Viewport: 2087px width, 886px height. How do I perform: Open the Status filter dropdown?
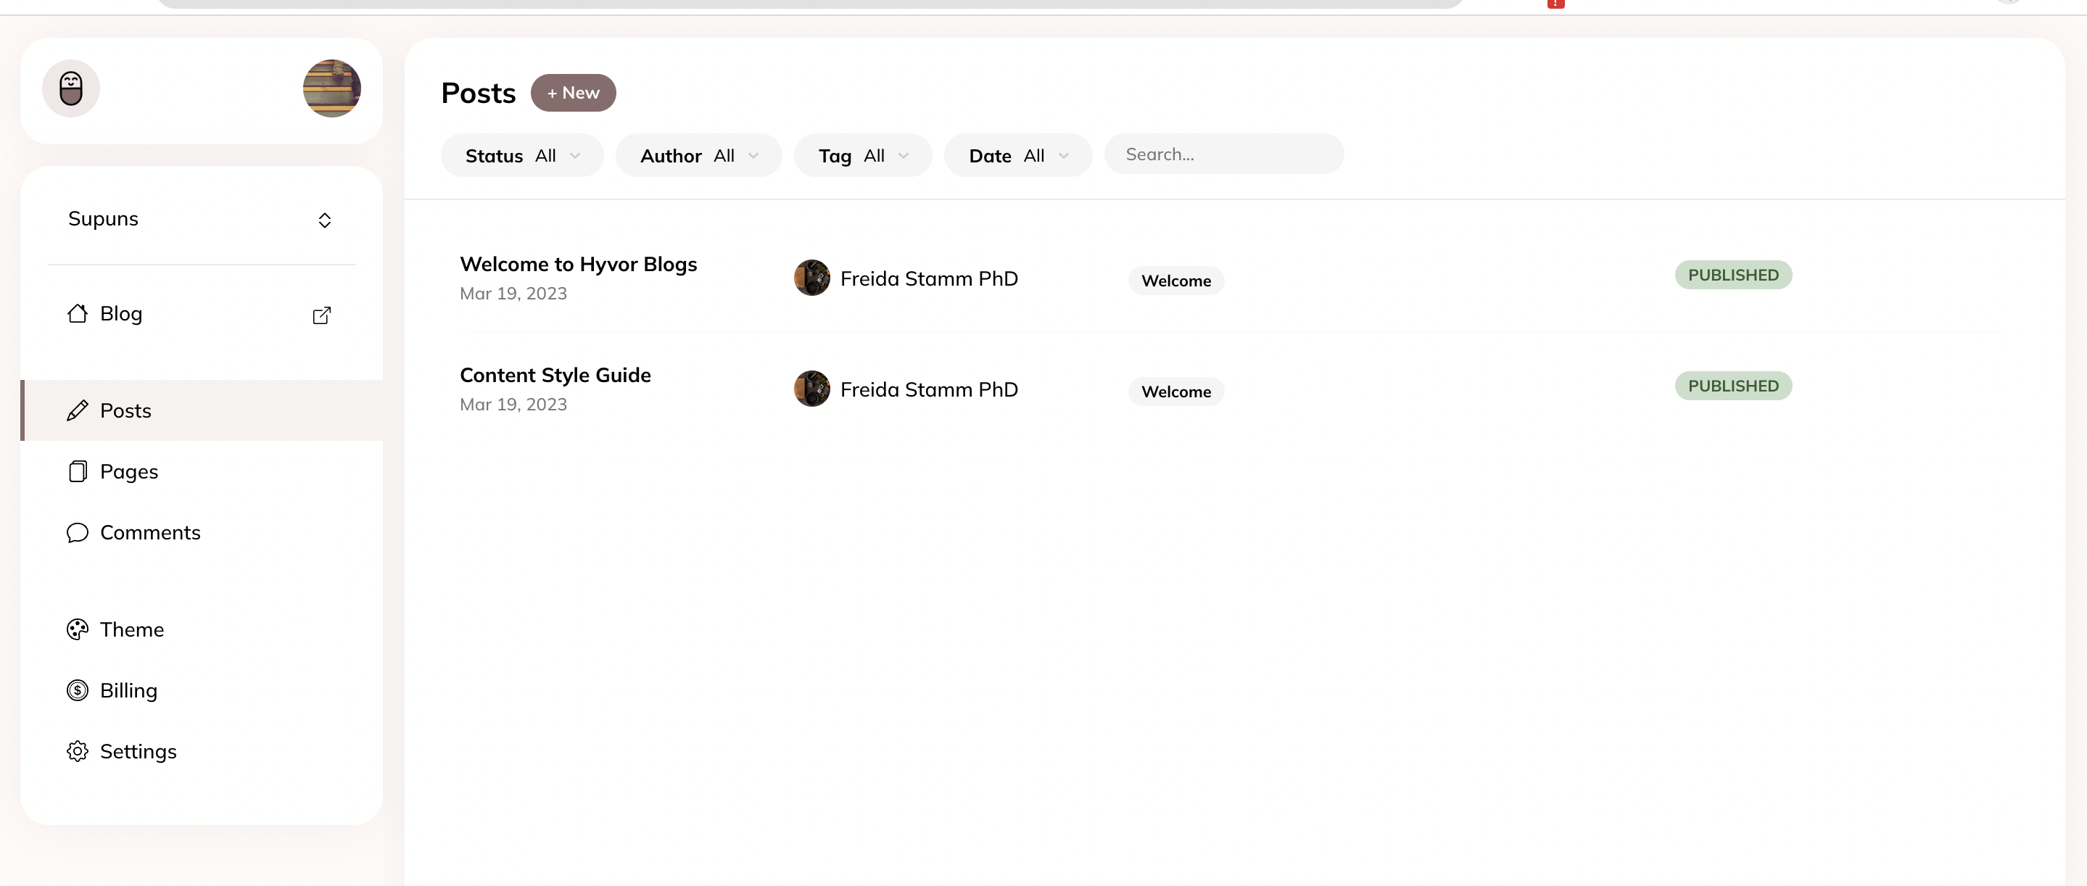pyautogui.click(x=522, y=155)
